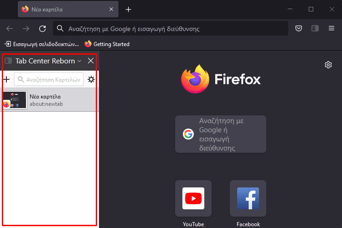Add new tab via sidebar plus icon
Screen dimensions: 342x228
[6, 79]
